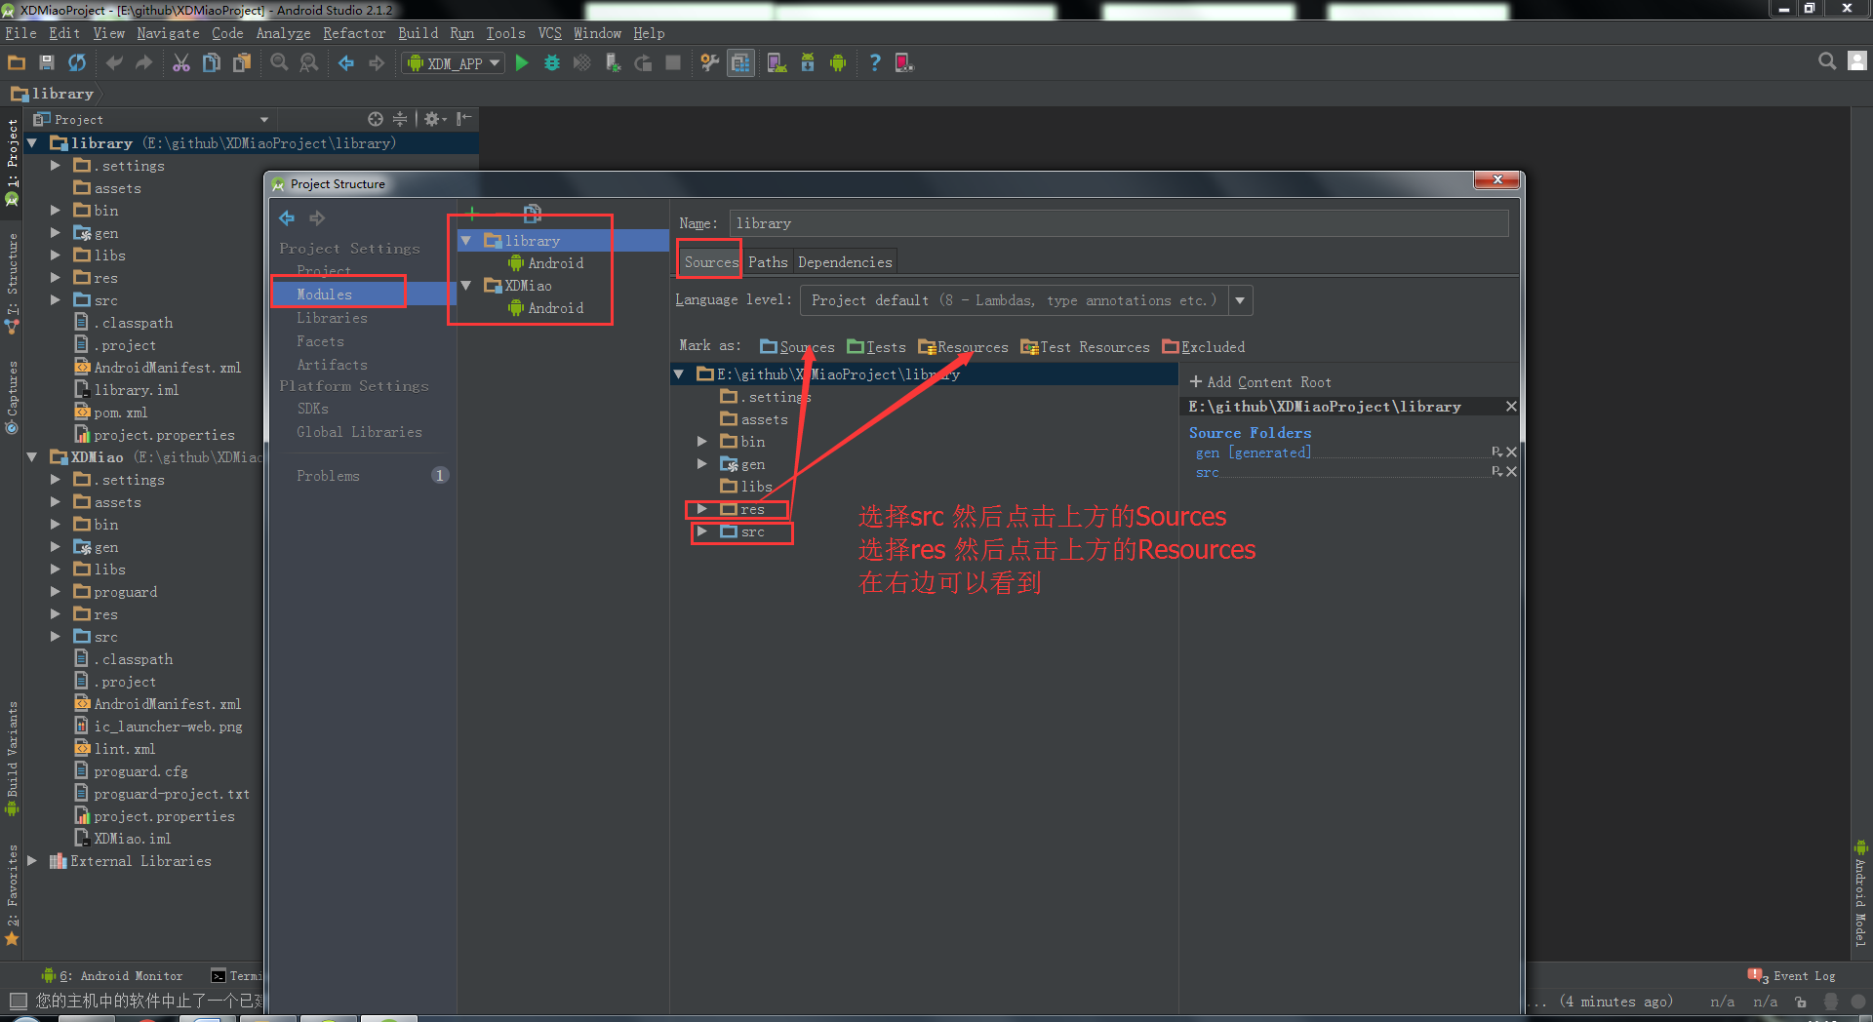Open the AVD Manager icon
Viewport: 1873px width, 1022px height.
pos(777,63)
